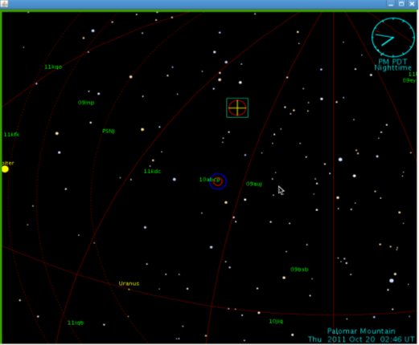419x345 pixels.
Task: Click the application icon in title bar
Action: (x=4, y=4)
